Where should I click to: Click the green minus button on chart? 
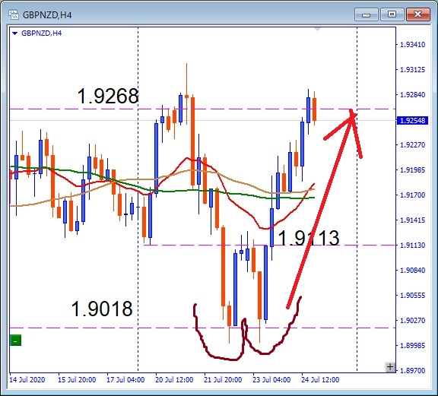(16, 341)
